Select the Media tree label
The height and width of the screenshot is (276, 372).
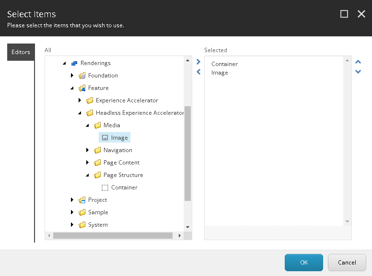coord(112,125)
